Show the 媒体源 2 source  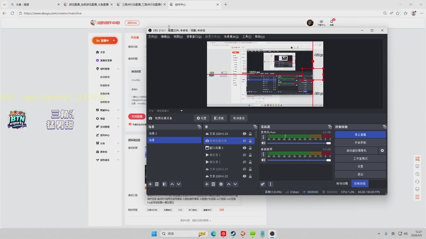tap(244, 162)
